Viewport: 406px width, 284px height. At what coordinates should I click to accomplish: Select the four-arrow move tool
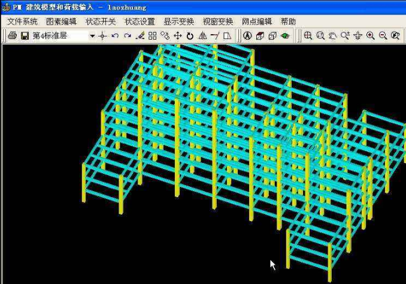(178, 35)
